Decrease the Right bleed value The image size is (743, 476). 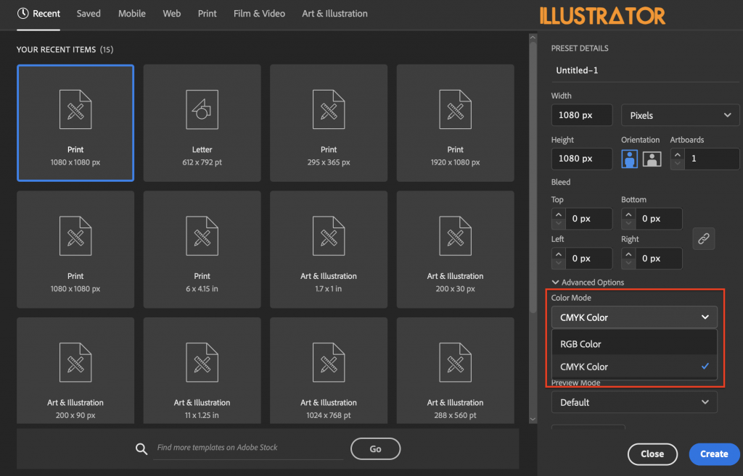tap(628, 263)
